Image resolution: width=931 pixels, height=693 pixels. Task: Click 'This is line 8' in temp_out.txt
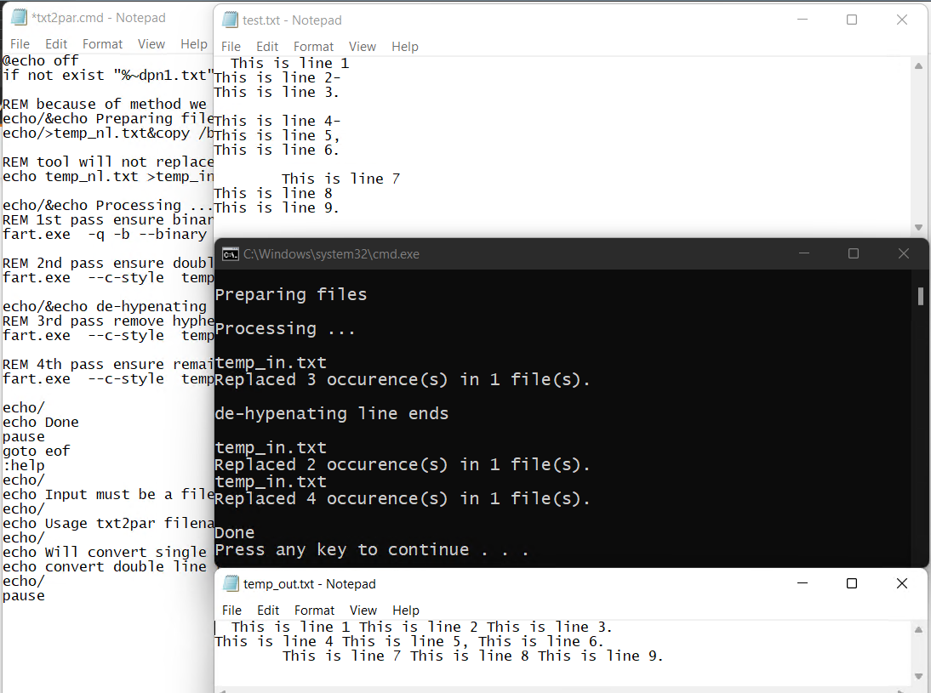pos(469,656)
